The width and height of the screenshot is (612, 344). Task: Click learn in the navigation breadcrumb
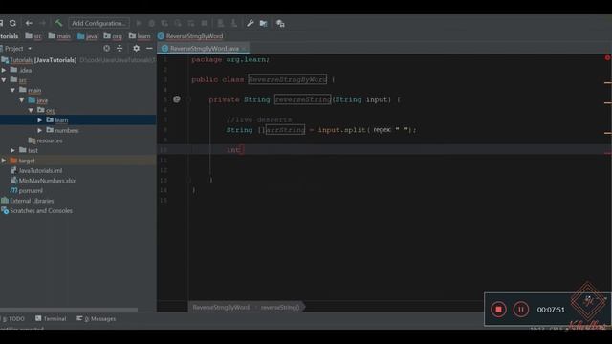coord(140,36)
